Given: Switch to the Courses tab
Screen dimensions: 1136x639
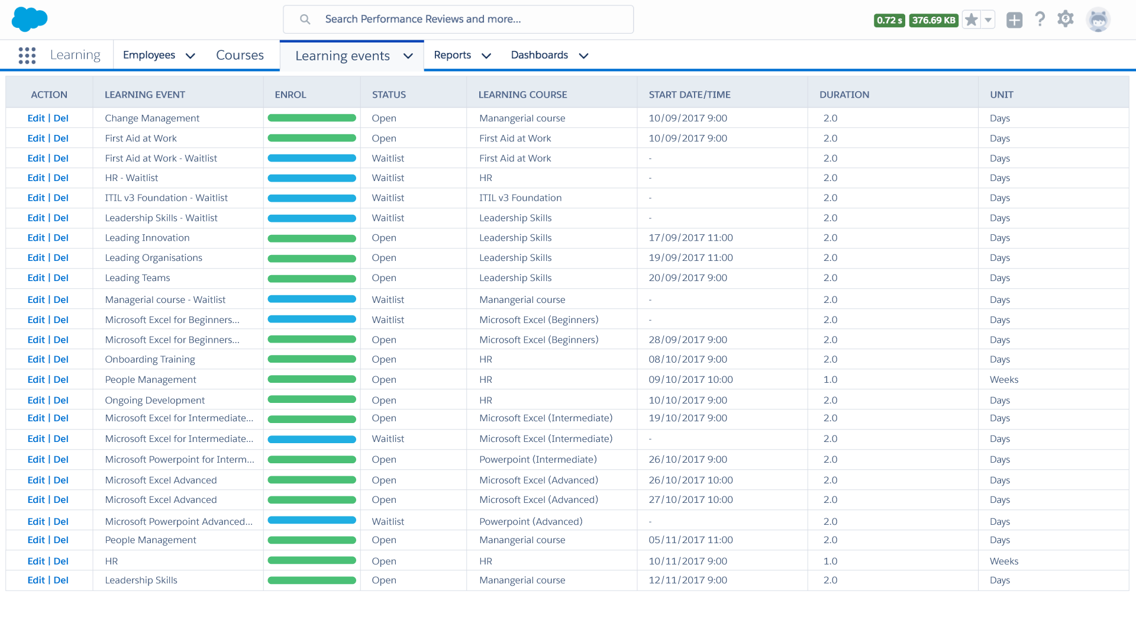Looking at the screenshot, I should (240, 55).
